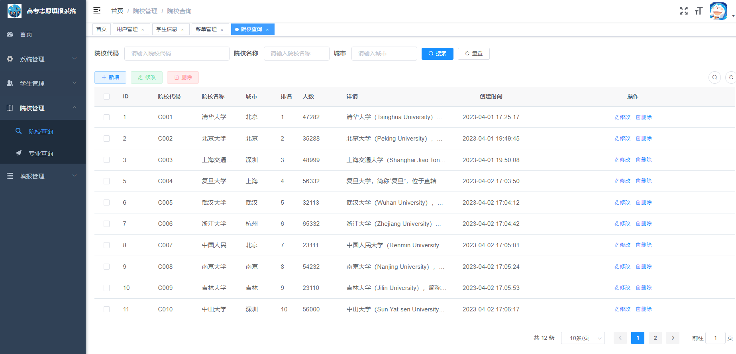Edit row 清华大学 via 修改

point(622,117)
